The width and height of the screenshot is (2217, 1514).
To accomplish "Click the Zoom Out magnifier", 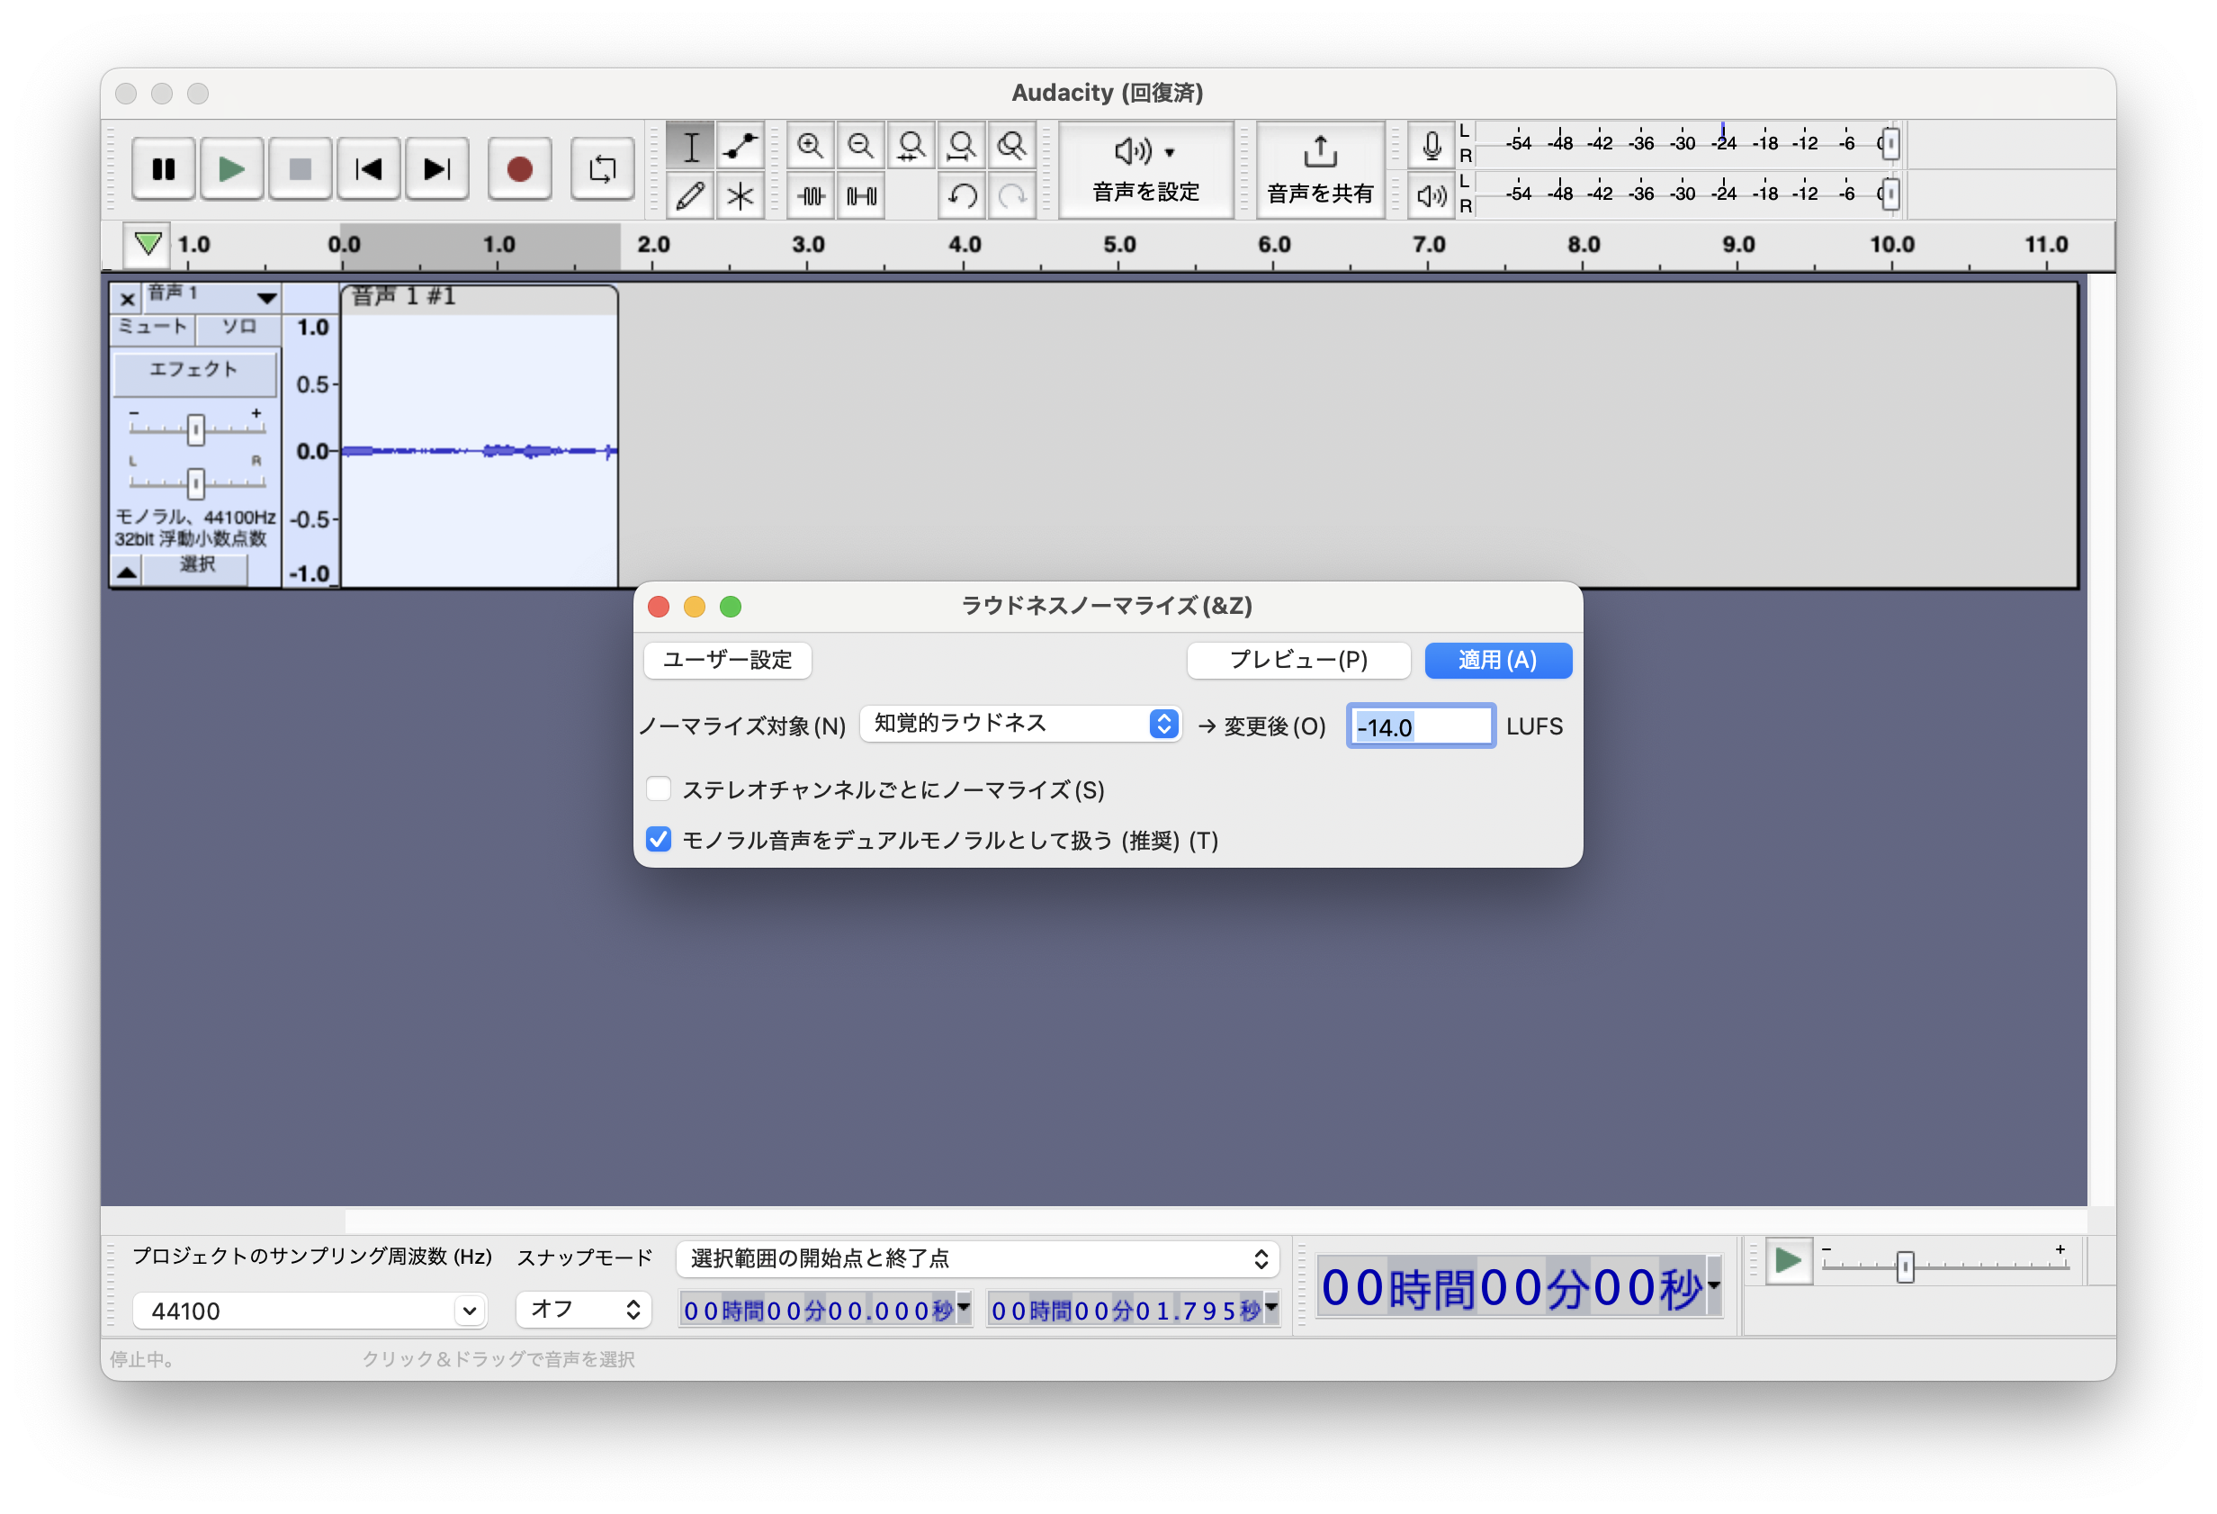I will point(860,146).
